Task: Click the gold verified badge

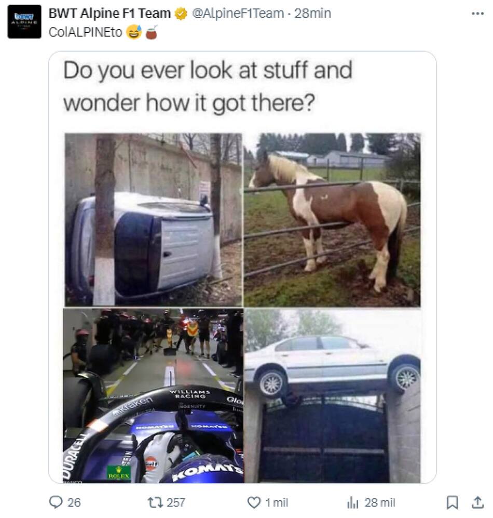Action: pyautogui.click(x=181, y=14)
